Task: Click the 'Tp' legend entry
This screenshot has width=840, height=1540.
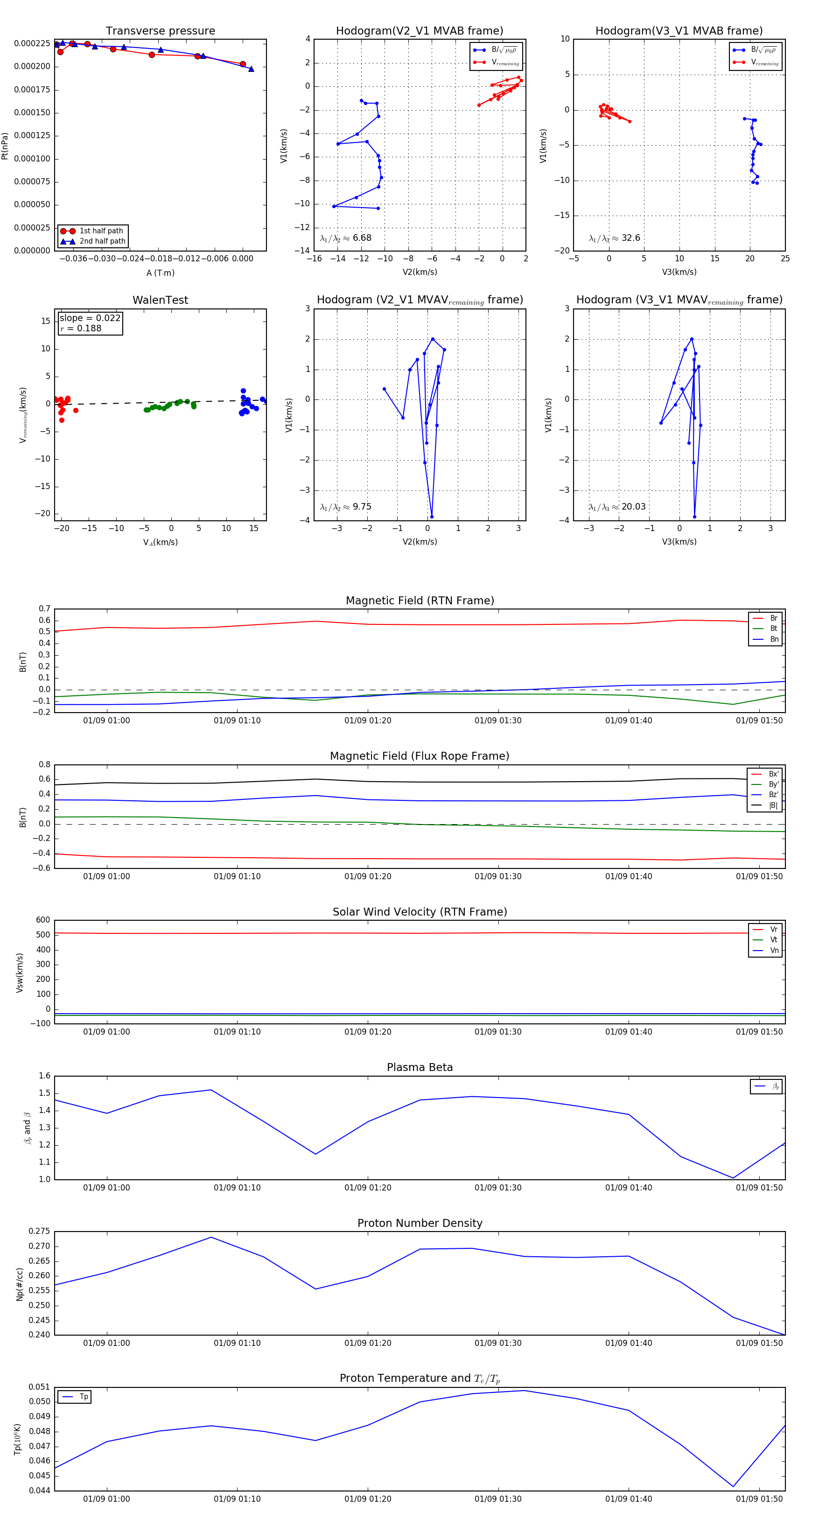Action: point(75,1397)
